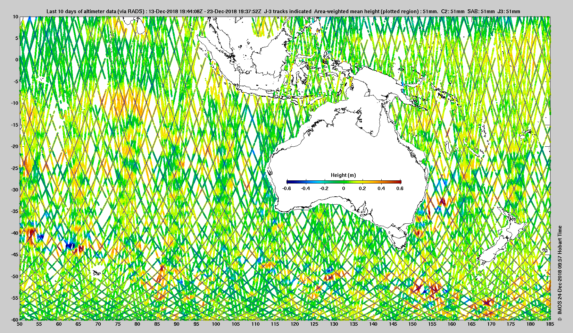Click longitude tick label 100 on bottom axis

pos(216,324)
